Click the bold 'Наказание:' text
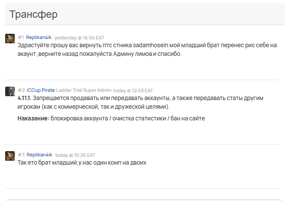Viewport: 285px width, 201px height. (x=33, y=118)
